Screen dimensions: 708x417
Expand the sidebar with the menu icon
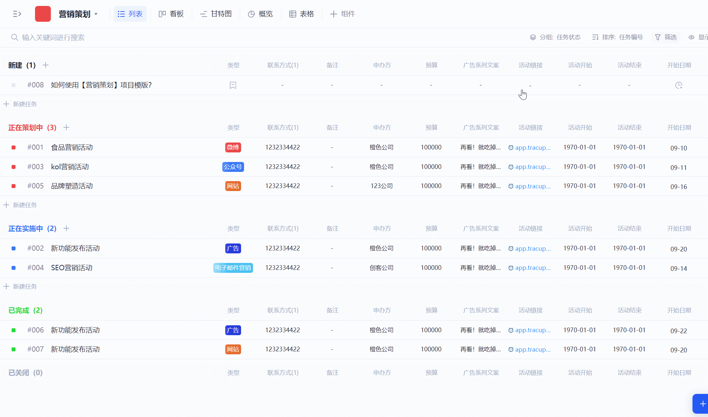tap(17, 14)
